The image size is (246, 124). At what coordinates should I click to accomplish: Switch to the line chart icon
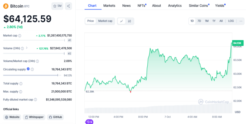[121, 21]
